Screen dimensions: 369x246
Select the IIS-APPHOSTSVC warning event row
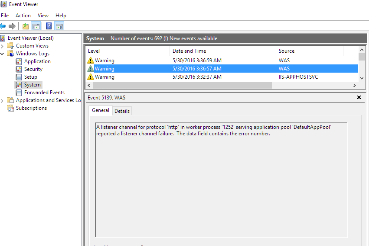point(217,77)
